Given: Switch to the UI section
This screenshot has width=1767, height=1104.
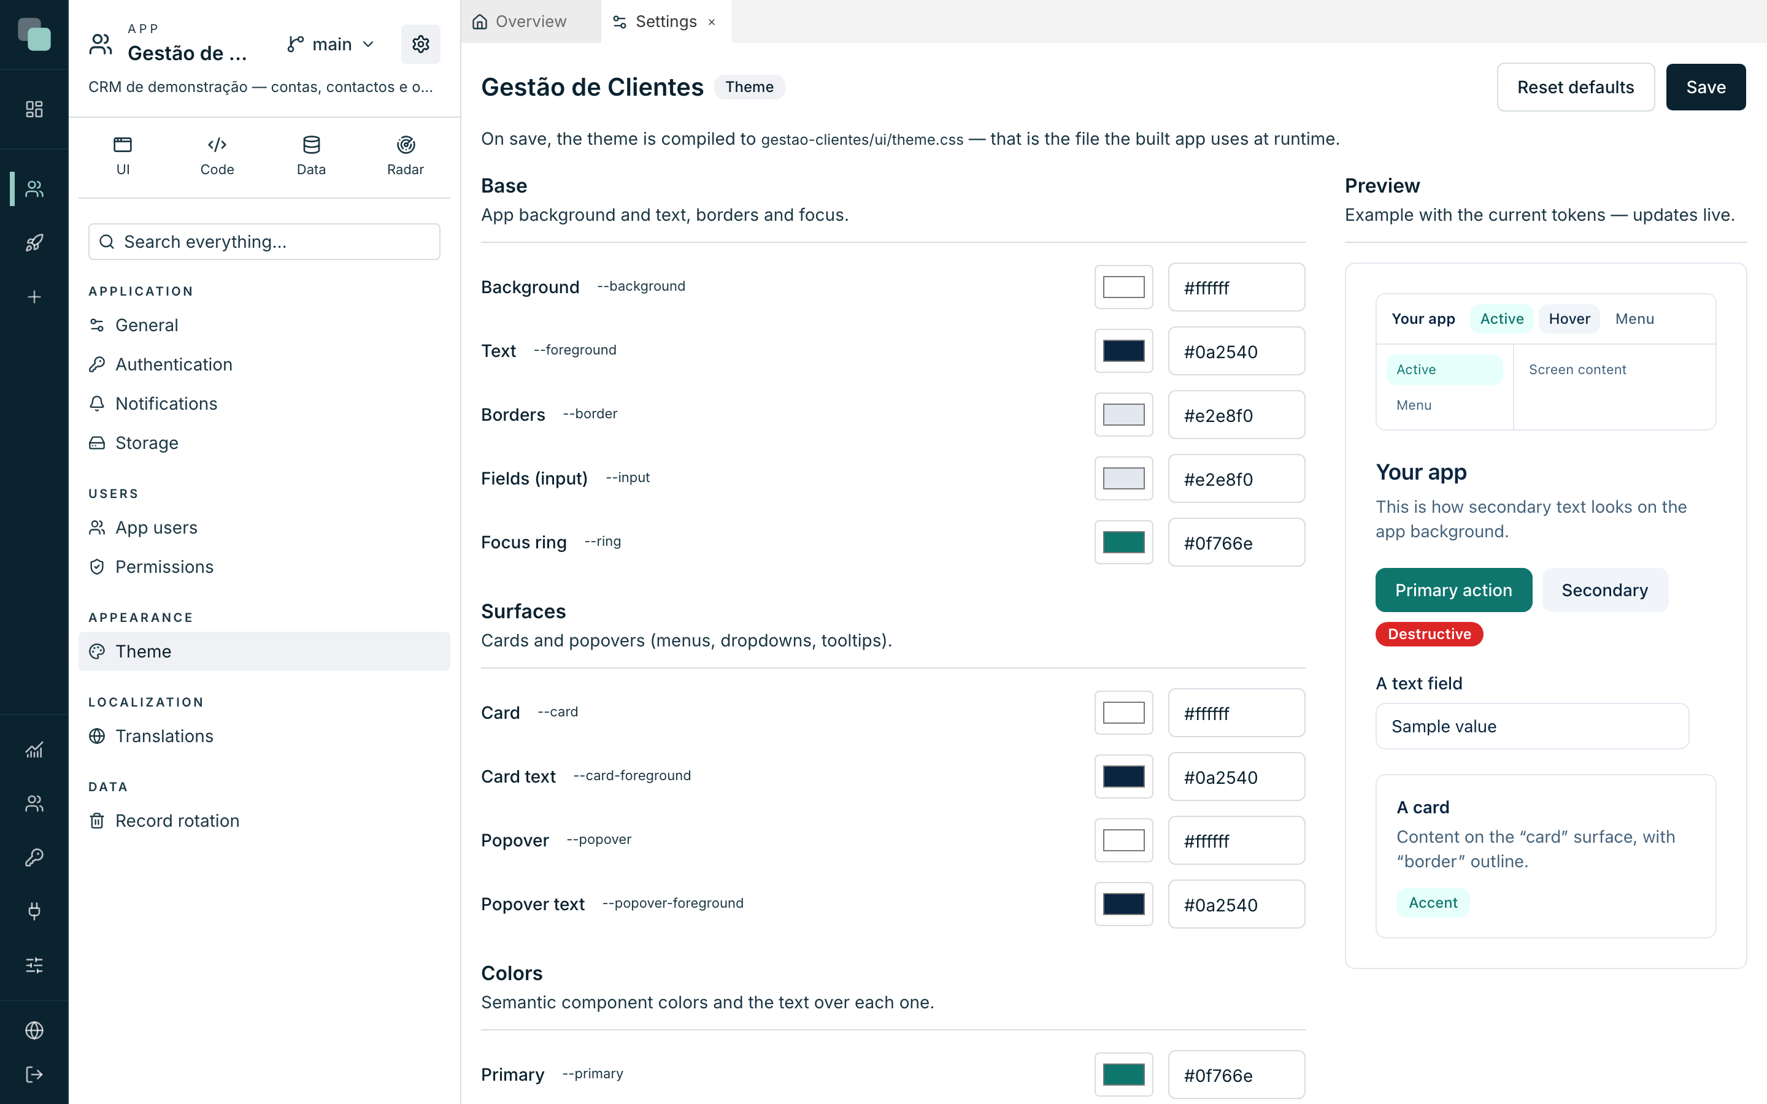Looking at the screenshot, I should tap(123, 156).
